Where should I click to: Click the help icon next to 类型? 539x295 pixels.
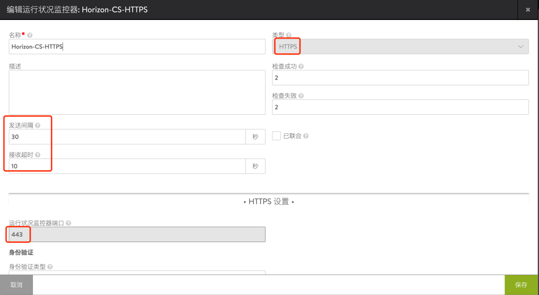[x=289, y=35]
